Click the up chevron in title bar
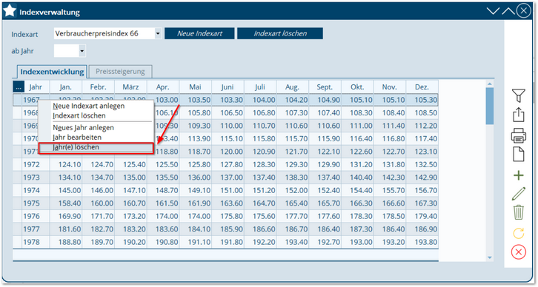 [x=508, y=11]
